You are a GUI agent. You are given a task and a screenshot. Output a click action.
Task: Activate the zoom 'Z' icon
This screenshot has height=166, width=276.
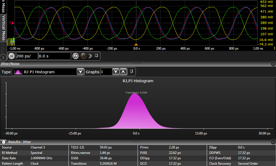(x=76, y=56)
